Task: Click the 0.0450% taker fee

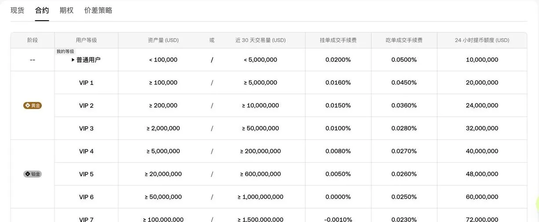Action: click(x=404, y=83)
